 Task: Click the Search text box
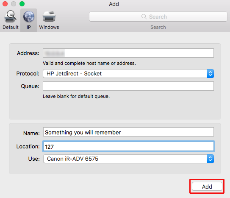tap(158, 17)
